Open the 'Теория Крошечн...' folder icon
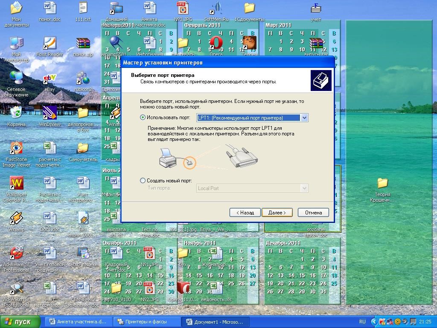This screenshot has width=437, height=328. (x=382, y=184)
